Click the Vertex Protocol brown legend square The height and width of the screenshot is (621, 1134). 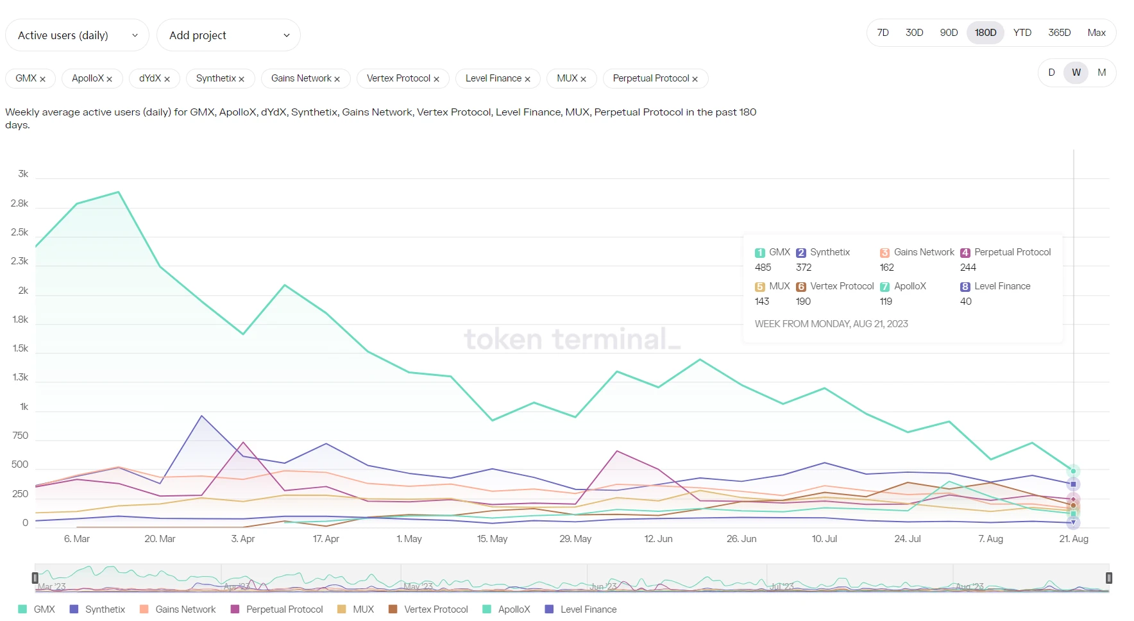(393, 609)
